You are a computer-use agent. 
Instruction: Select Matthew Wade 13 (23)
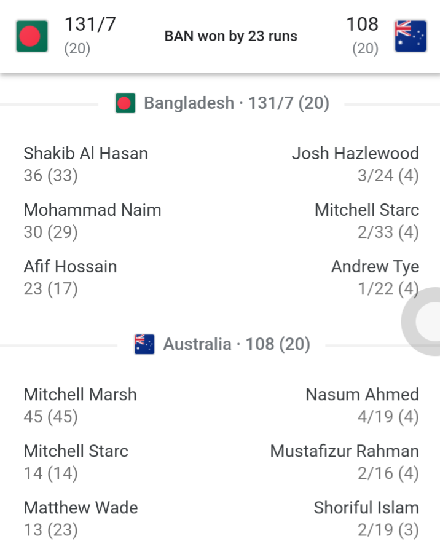(x=81, y=519)
